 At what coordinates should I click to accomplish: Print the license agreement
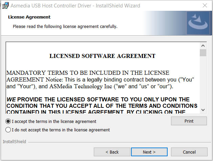pyautogui.click(x=189, y=121)
